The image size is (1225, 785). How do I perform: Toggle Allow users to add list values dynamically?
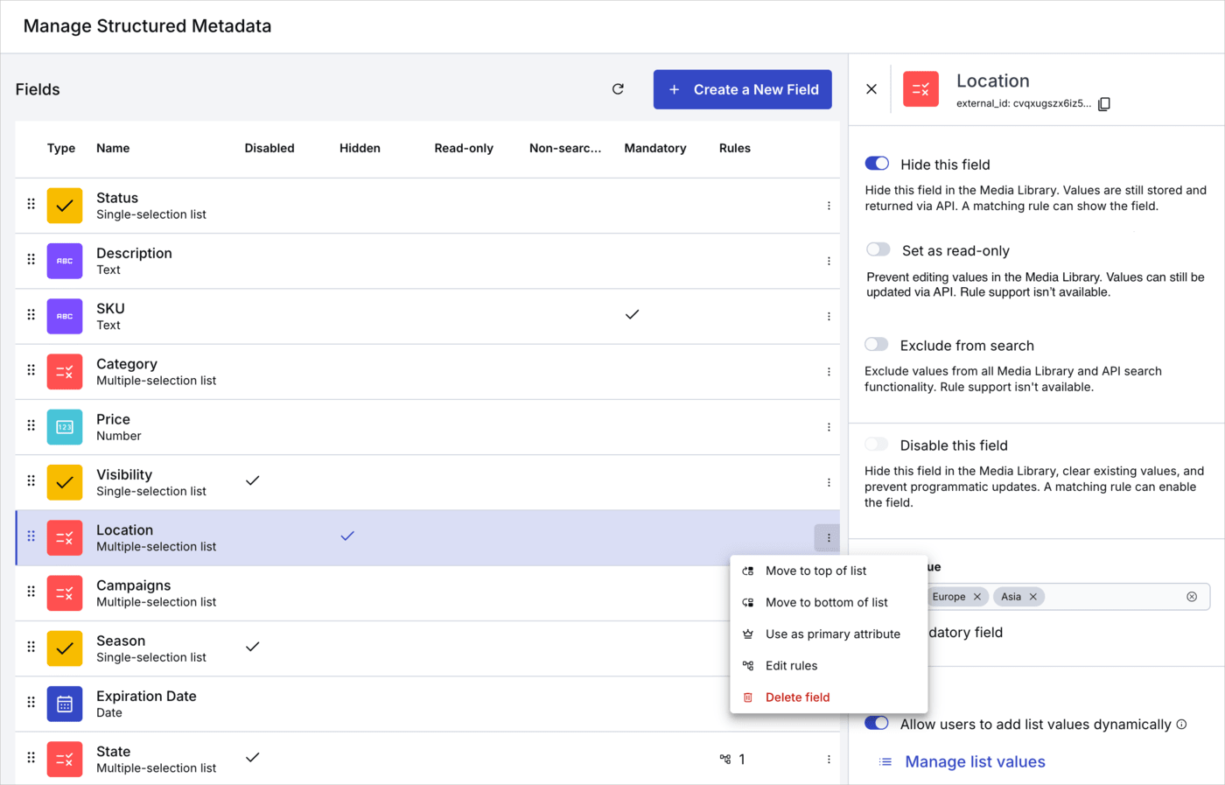click(877, 723)
